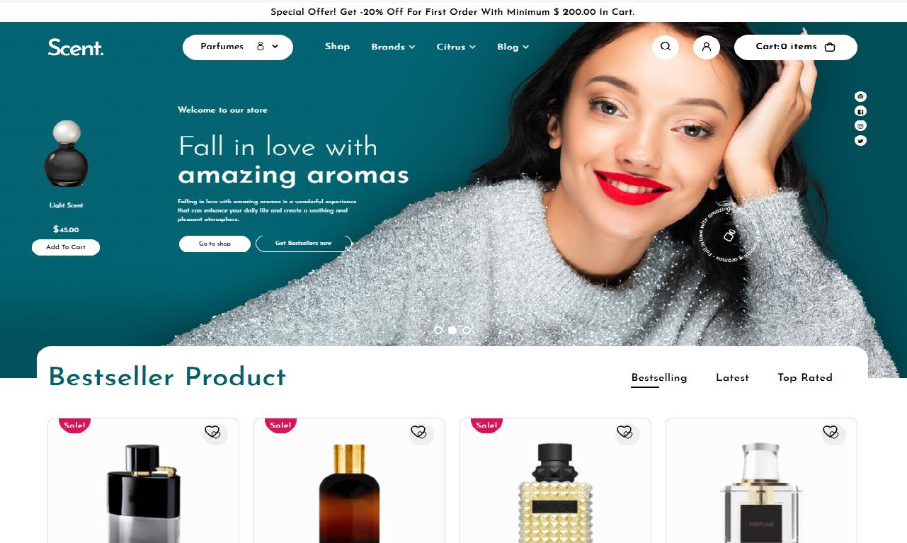Click the Go to shop button
The width and height of the screenshot is (907, 543).
tap(215, 244)
